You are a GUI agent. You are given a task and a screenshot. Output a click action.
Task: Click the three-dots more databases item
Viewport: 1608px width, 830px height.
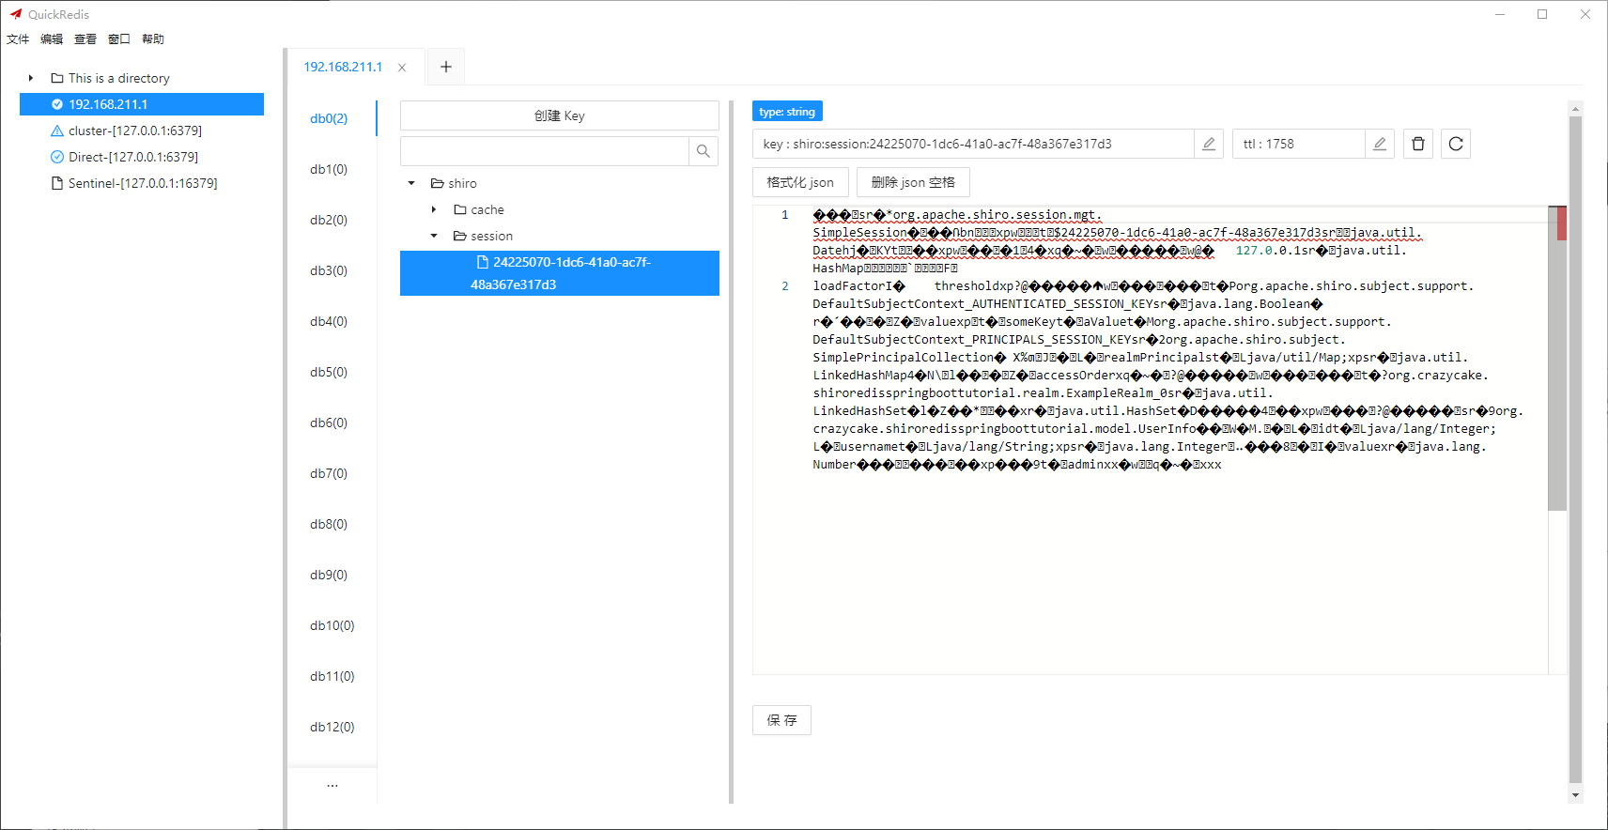point(332,785)
